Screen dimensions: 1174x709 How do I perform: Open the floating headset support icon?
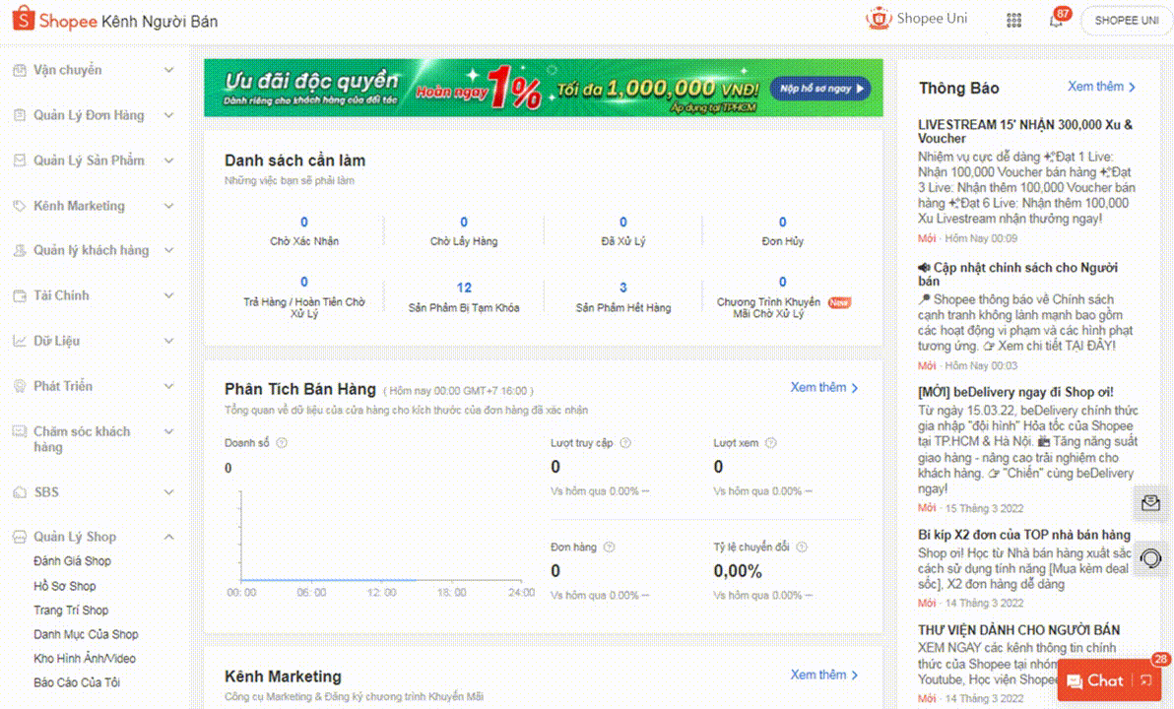click(x=1150, y=558)
